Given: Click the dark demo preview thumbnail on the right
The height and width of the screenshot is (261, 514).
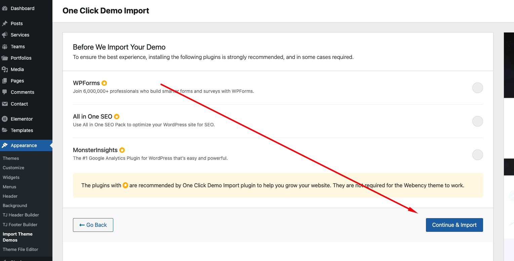Looking at the screenshot, I should (509, 65).
